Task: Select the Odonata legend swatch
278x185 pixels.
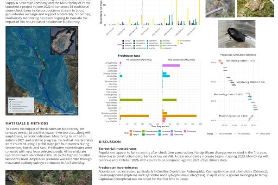Action: tap(159, 135)
